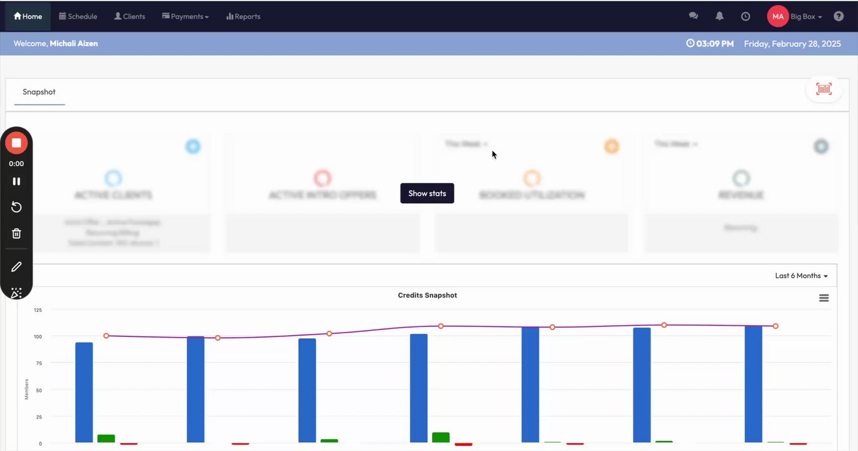Image resolution: width=858 pixels, height=451 pixels.
Task: Pause the screen recording
Action: click(16, 181)
